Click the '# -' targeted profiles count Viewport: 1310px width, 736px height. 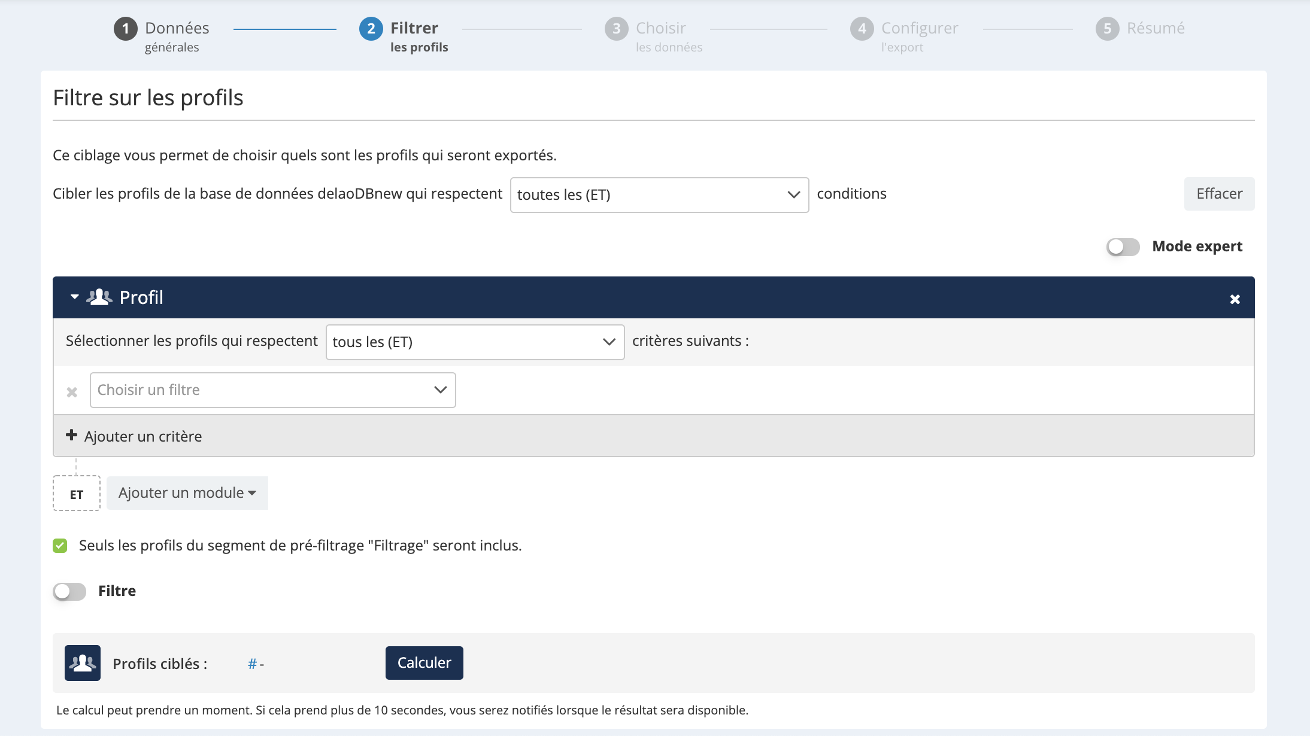pos(256,664)
